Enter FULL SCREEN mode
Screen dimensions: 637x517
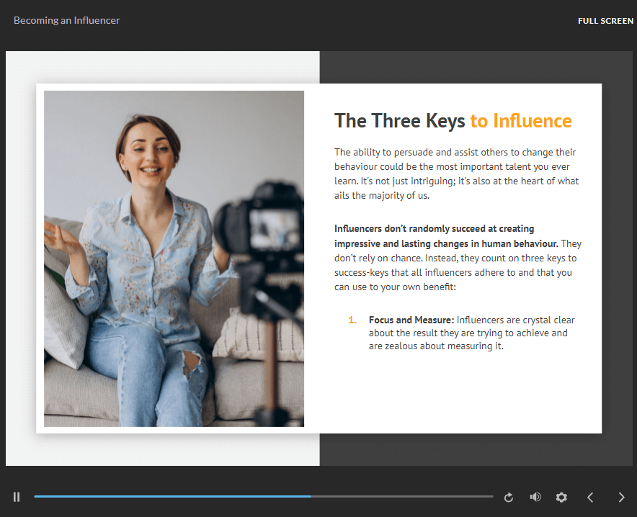pyautogui.click(x=605, y=21)
